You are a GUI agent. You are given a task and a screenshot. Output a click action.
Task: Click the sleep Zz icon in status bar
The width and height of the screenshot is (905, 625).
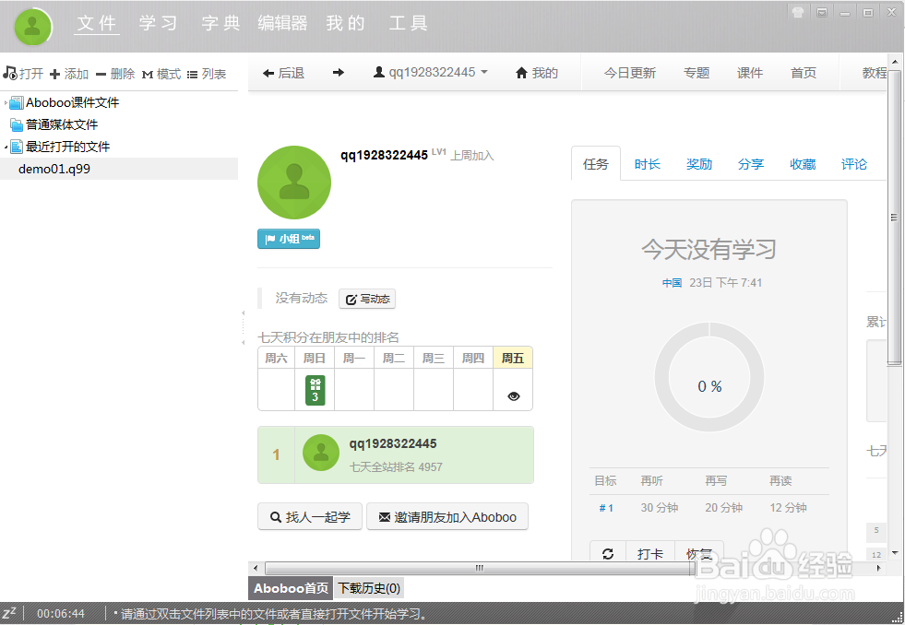pyautogui.click(x=9, y=613)
